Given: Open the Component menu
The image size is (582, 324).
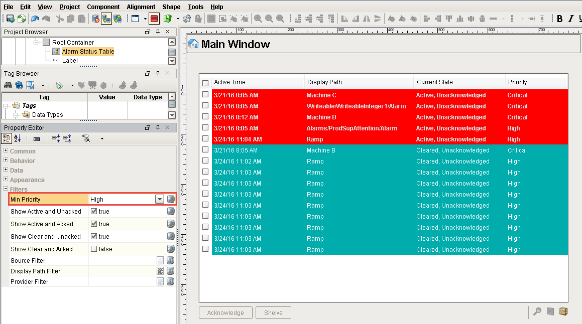Looking at the screenshot, I should [103, 7].
